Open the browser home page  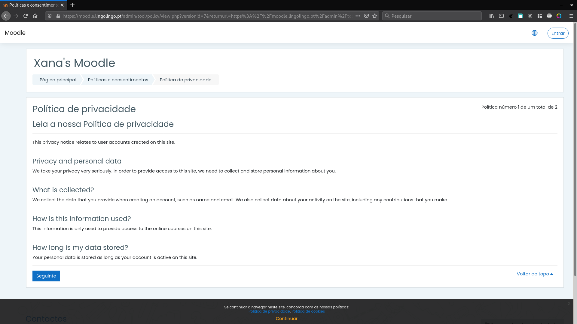(x=35, y=16)
